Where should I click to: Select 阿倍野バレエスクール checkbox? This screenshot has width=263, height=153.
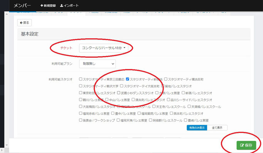tap(151, 120)
